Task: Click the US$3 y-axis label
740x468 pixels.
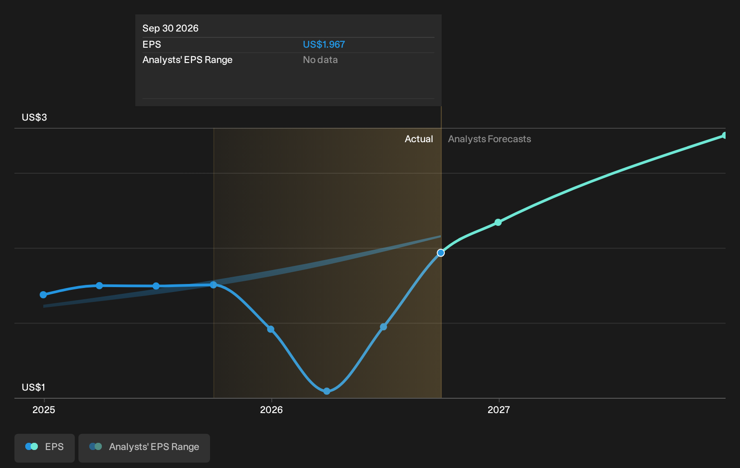Action: (x=34, y=117)
